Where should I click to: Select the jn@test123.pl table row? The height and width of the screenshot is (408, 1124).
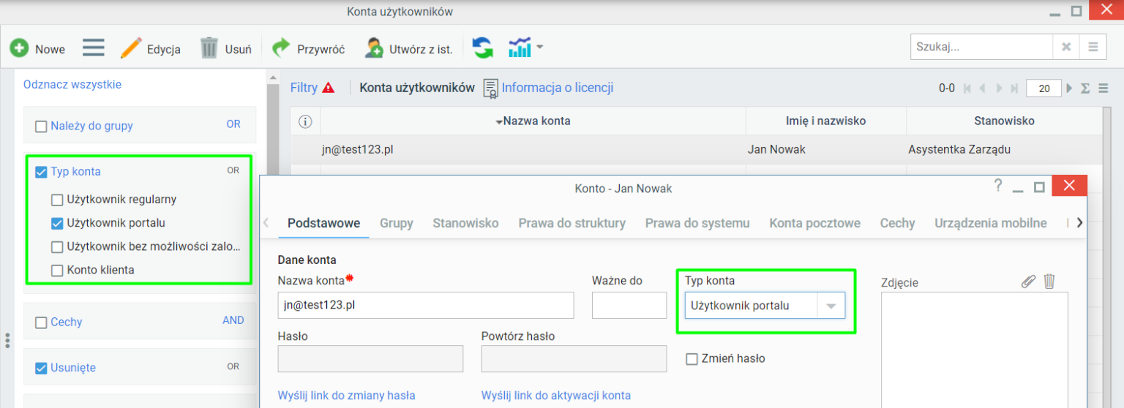point(696,149)
